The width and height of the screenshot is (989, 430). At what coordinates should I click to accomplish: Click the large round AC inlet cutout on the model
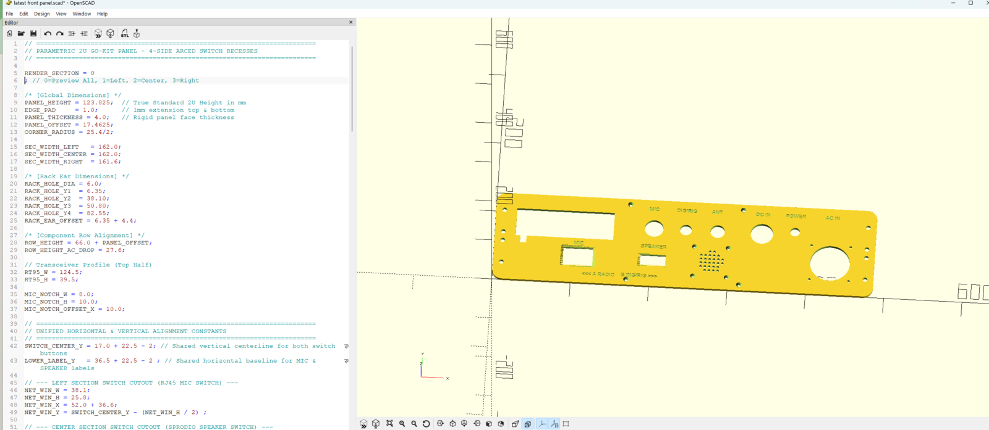coord(830,263)
